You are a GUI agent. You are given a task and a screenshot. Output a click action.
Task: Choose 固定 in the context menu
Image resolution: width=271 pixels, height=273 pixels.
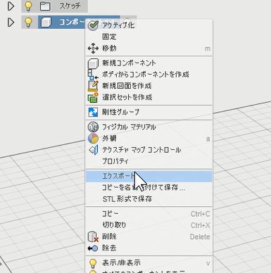pos(149,37)
